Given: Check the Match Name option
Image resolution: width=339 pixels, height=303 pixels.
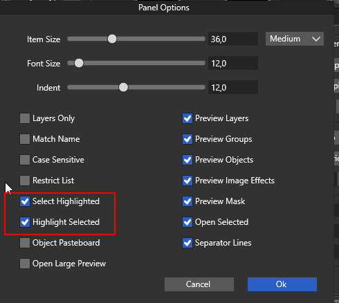Looking at the screenshot, I should 25,139.
